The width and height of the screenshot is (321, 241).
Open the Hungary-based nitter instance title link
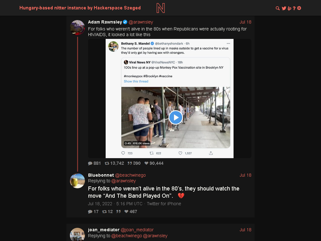[80, 8]
